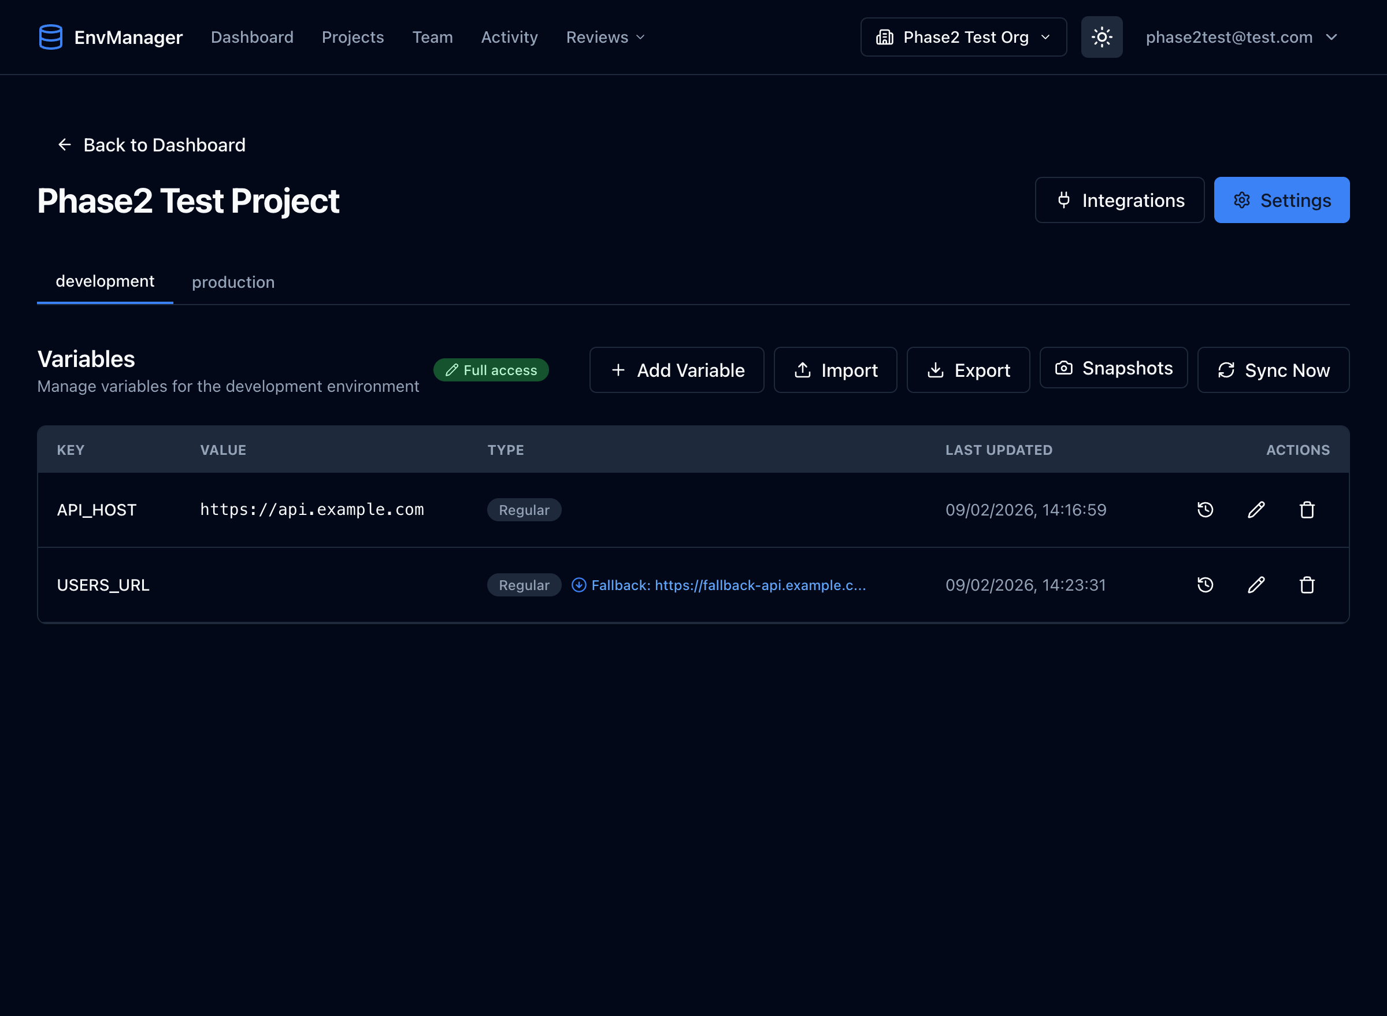
Task: Open the Phase2 Test Org organization dropdown
Action: 963,37
